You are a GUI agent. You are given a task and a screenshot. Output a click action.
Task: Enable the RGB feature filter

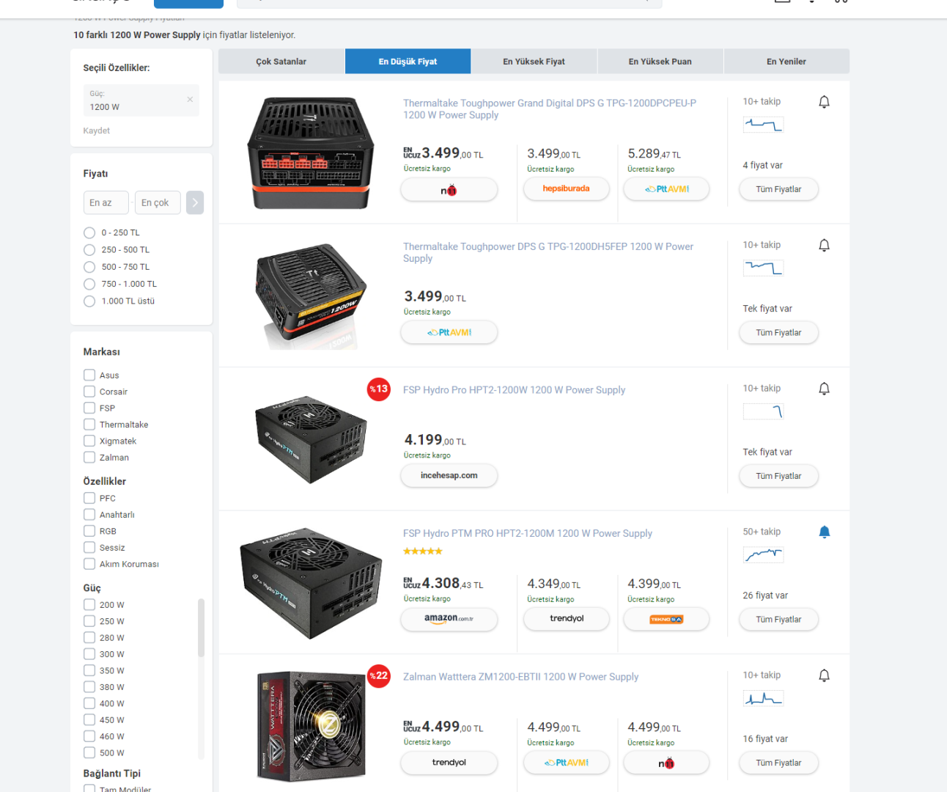(x=89, y=531)
